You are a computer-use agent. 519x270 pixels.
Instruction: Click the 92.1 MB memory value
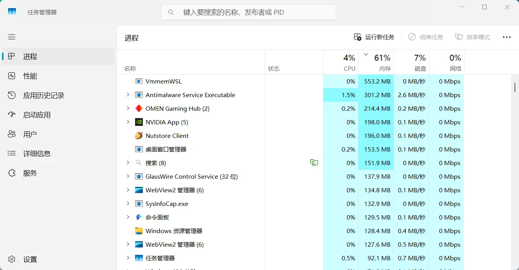point(379,258)
